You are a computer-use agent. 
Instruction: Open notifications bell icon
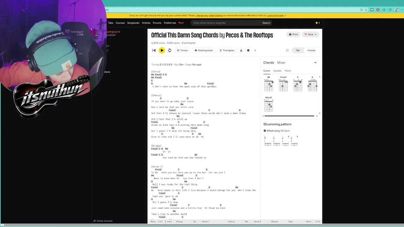point(317,23)
